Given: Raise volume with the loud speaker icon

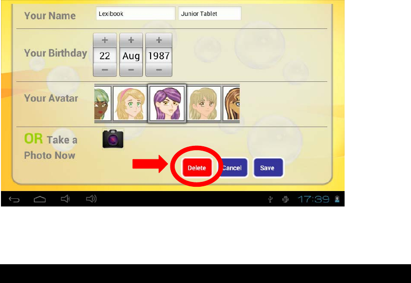Looking at the screenshot, I should 91,199.
